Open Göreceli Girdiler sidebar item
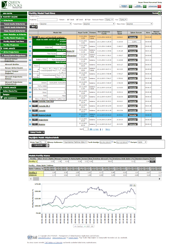The image size is (176, 245). 14,64
